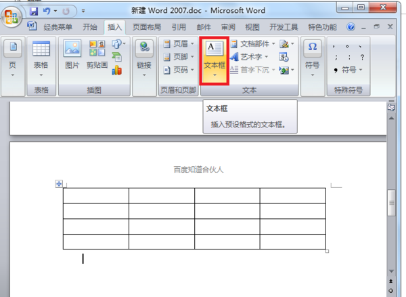The image size is (406, 297).
Task: Undo the last action
Action: click(47, 11)
